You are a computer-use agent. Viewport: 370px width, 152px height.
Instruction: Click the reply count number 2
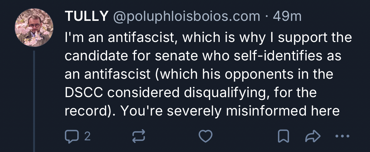87,136
